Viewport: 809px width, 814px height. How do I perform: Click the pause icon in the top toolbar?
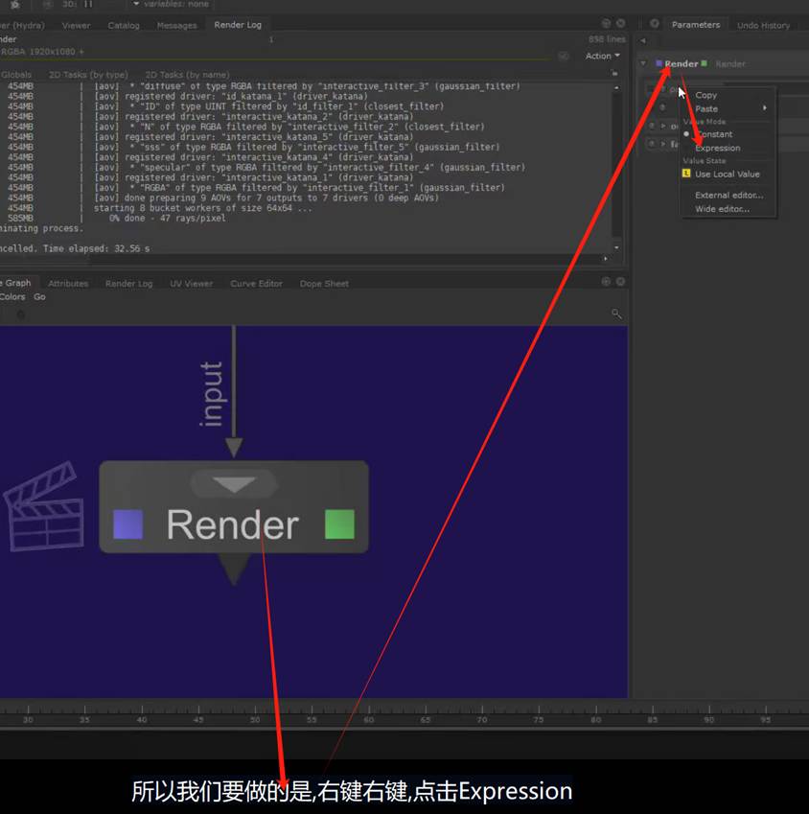click(x=88, y=5)
